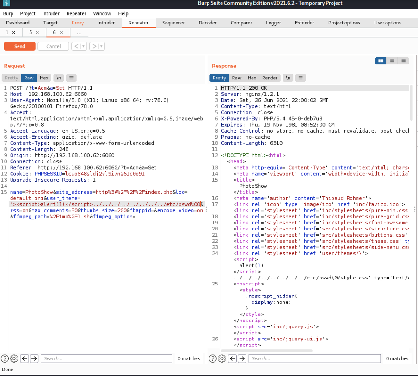The height and width of the screenshot is (376, 418).
Task: Focus the Request search field
Action: (107, 358)
